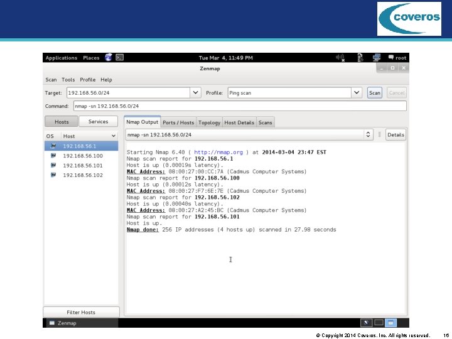Click bold 192.168.56.101 in scan output
The width and height of the screenshot is (452, 339).
217,217
